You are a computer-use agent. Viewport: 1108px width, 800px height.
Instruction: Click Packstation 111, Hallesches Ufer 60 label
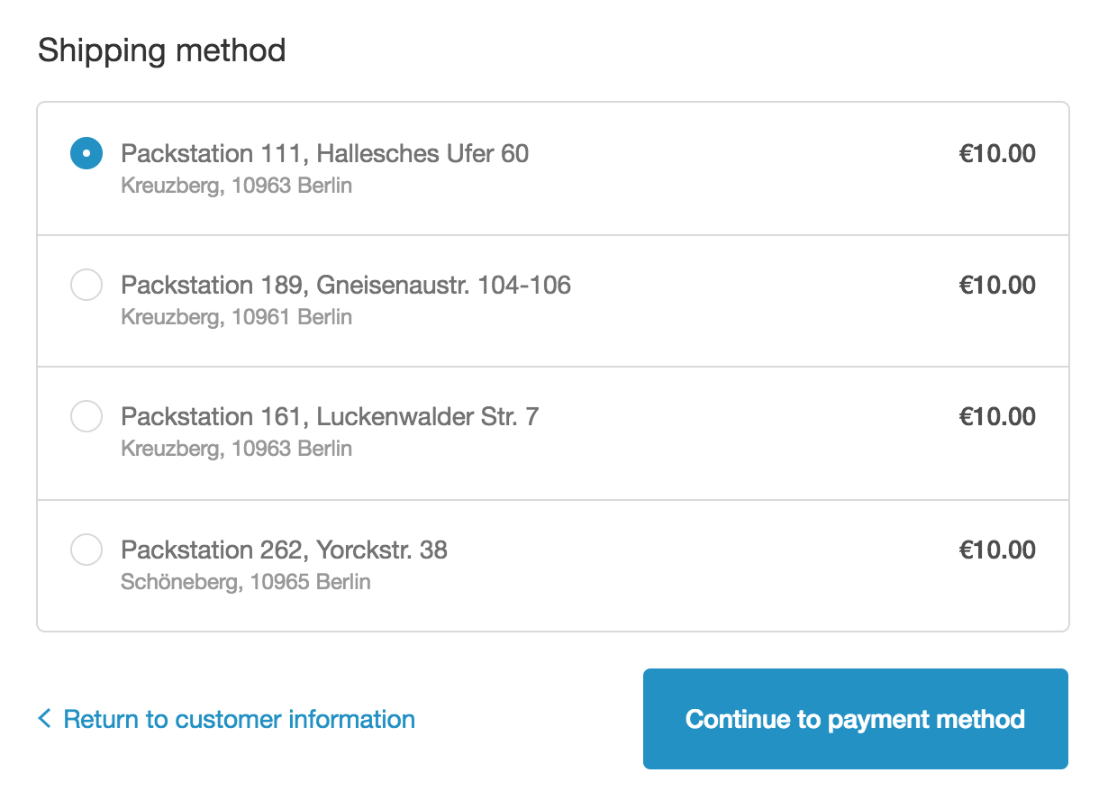coord(325,153)
